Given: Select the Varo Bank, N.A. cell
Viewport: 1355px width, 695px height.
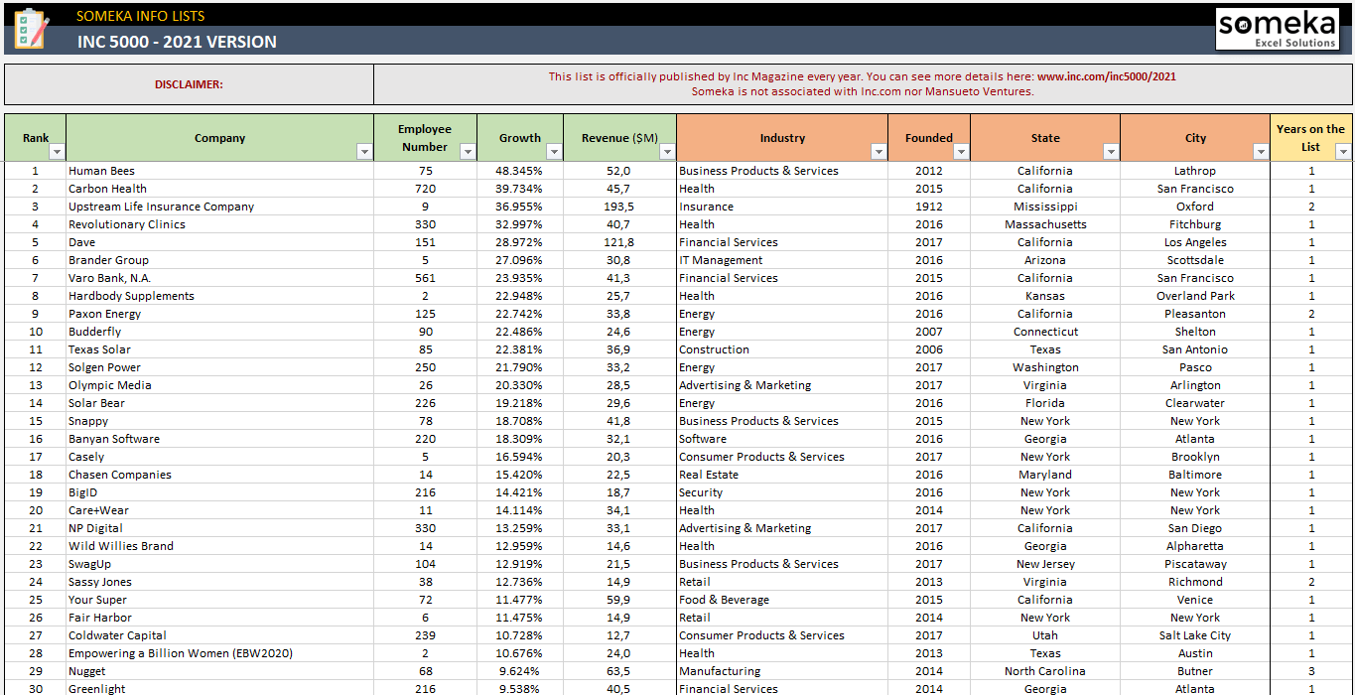Looking at the screenshot, I should tap(219, 278).
